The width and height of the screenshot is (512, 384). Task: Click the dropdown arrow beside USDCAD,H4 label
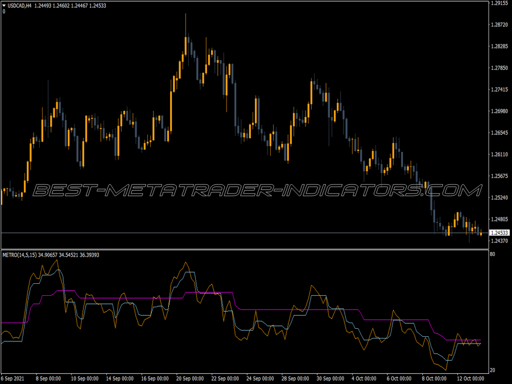click(x=5, y=4)
